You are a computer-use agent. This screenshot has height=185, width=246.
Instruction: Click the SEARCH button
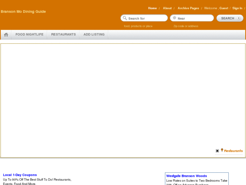(230, 18)
